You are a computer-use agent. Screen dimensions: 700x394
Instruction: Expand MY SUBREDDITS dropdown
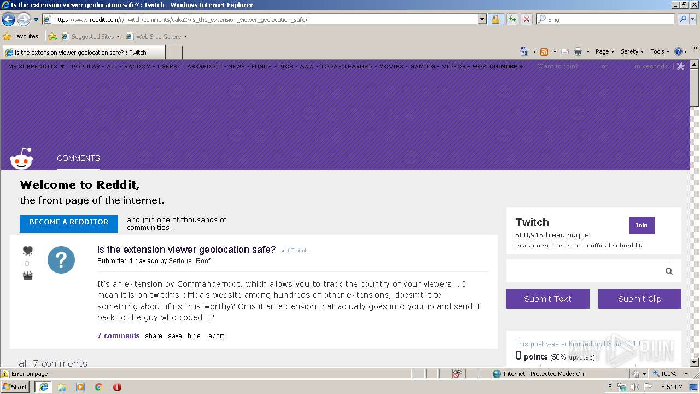tap(36, 66)
